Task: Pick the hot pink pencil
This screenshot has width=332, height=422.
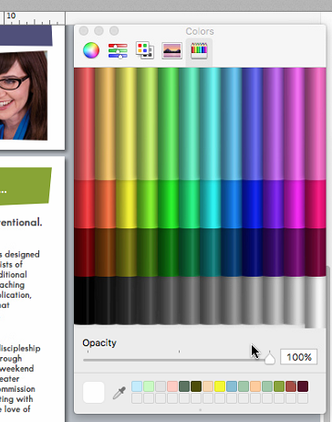Action: [316, 204]
